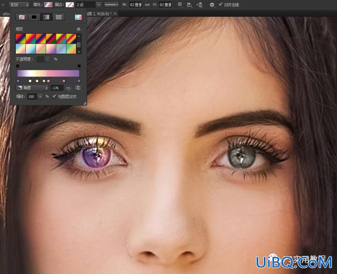Click the W width field 82 像素
The image size is (337, 274).
point(136,5)
